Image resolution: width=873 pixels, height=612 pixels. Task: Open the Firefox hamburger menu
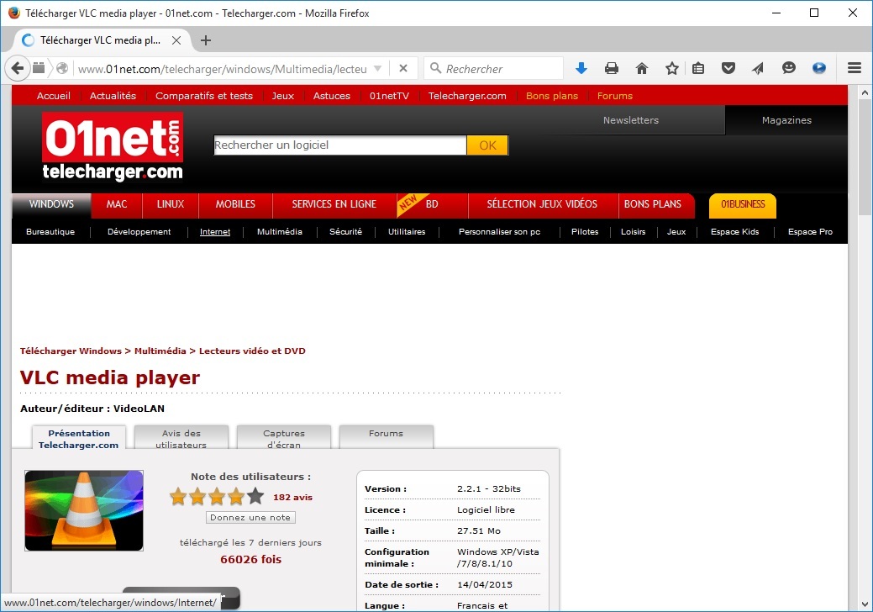click(855, 68)
